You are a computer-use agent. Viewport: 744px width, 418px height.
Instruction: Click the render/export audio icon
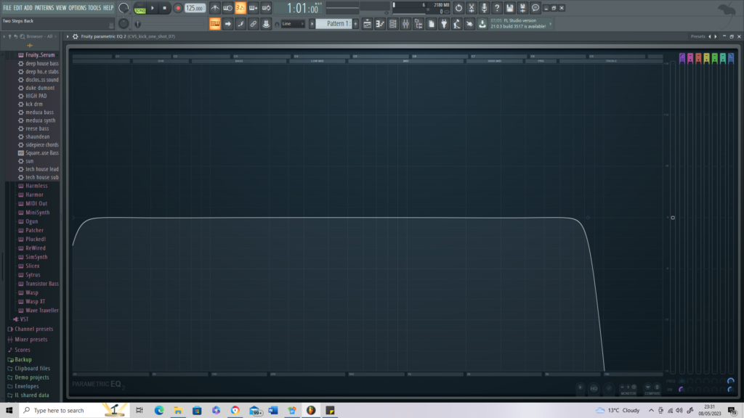click(522, 7)
